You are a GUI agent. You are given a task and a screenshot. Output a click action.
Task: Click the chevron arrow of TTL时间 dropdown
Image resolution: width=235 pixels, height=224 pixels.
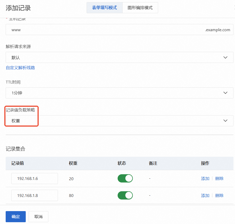pos(225,93)
